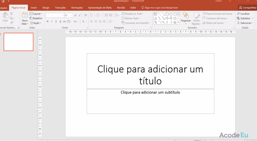Viewport: 257px width, 141px height.
Task: Click decrease list level indent icon
Action: 106,15
